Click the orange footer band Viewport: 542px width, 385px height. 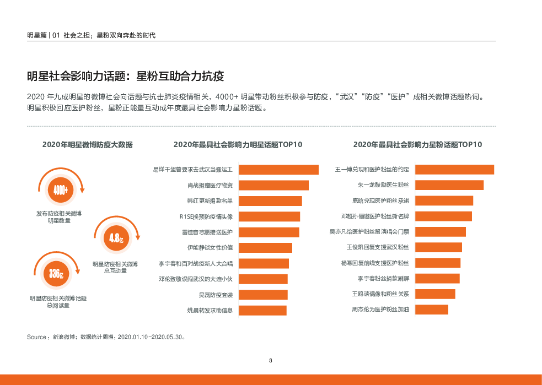pos(271,379)
